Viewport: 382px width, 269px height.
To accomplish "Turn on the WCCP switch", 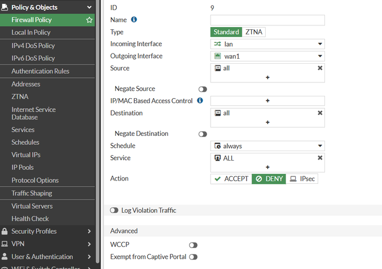I will tap(193, 245).
